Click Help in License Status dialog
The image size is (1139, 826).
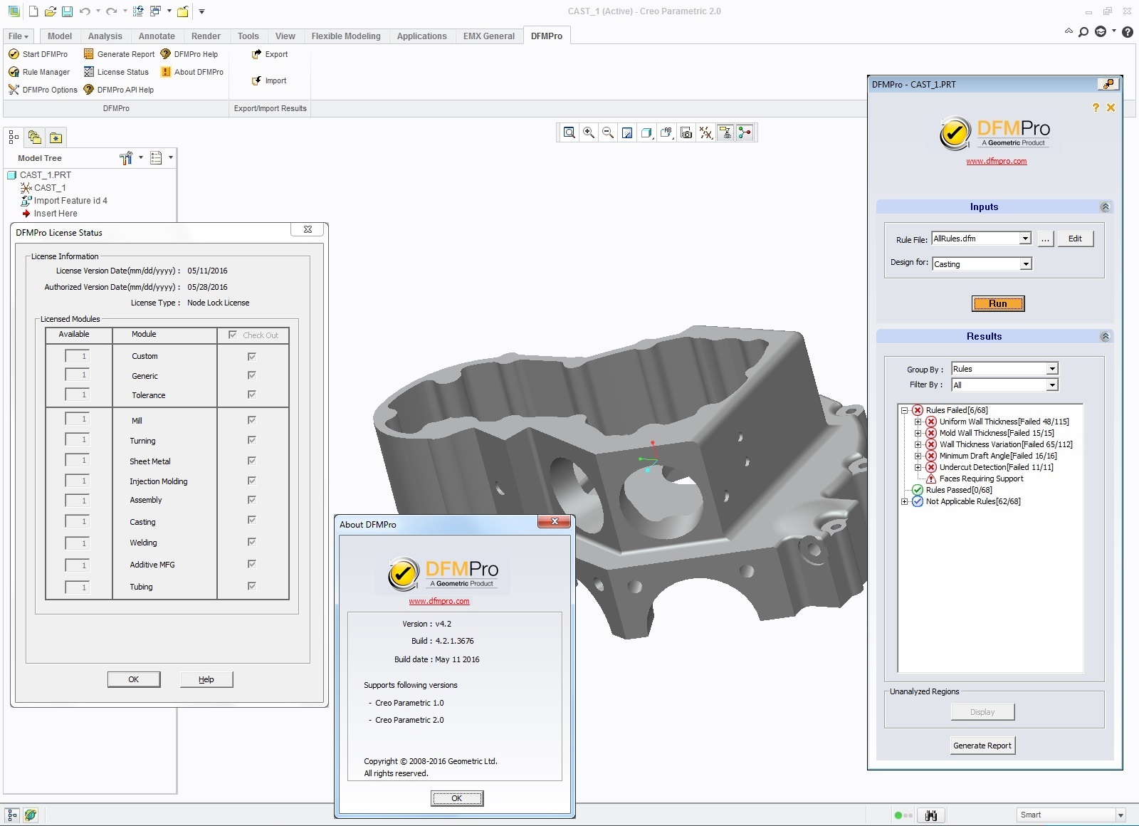coord(206,679)
